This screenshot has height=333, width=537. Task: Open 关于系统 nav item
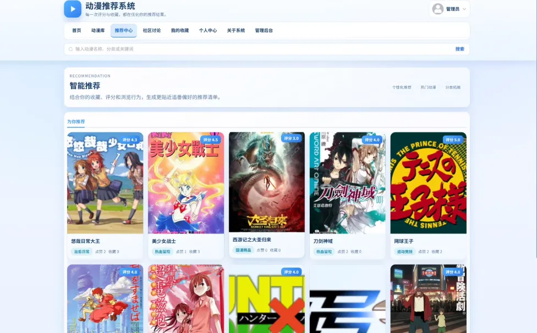(x=236, y=30)
